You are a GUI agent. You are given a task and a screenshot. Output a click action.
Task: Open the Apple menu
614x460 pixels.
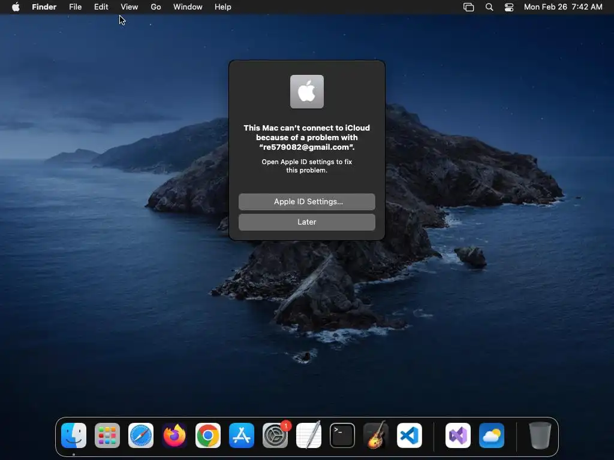(16, 7)
